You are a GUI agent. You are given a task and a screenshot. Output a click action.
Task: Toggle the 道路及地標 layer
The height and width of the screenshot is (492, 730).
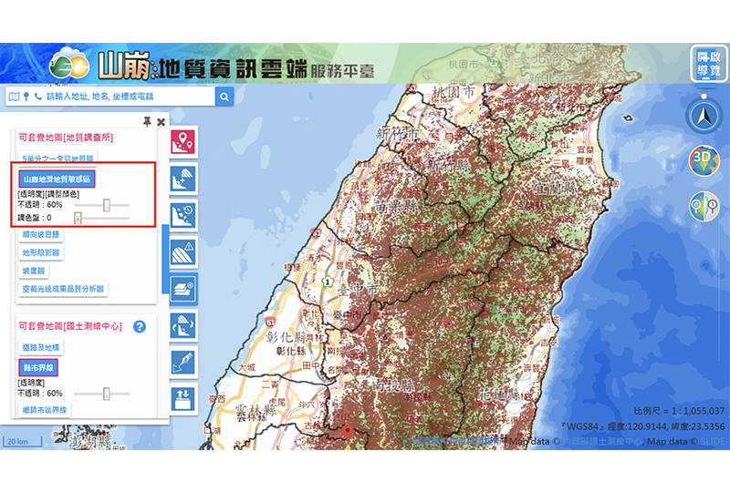point(41,348)
